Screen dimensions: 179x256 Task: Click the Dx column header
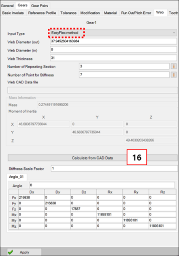pos(32,192)
